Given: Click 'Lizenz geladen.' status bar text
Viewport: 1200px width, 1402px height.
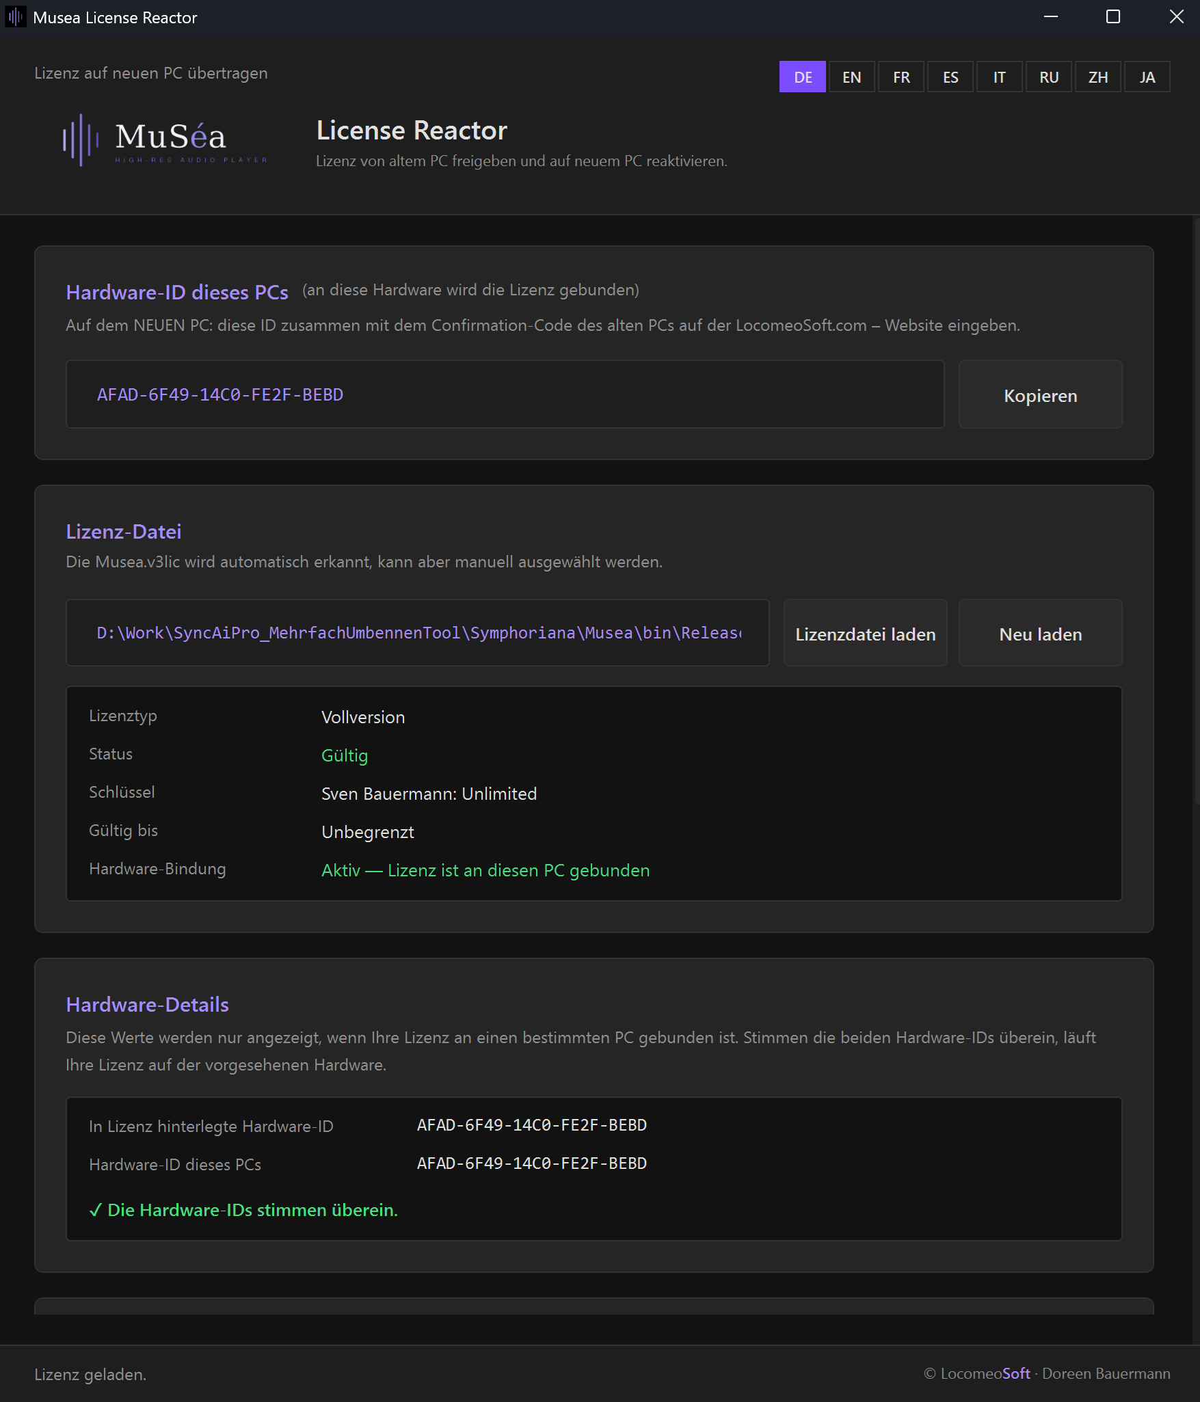Looking at the screenshot, I should (x=90, y=1375).
